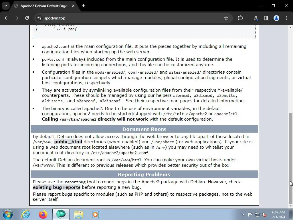The image size is (293, 220).
Task: Open a new tab with plus button
Action: [84, 6]
